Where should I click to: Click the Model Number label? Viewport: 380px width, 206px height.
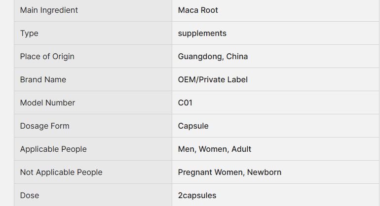[x=47, y=103]
